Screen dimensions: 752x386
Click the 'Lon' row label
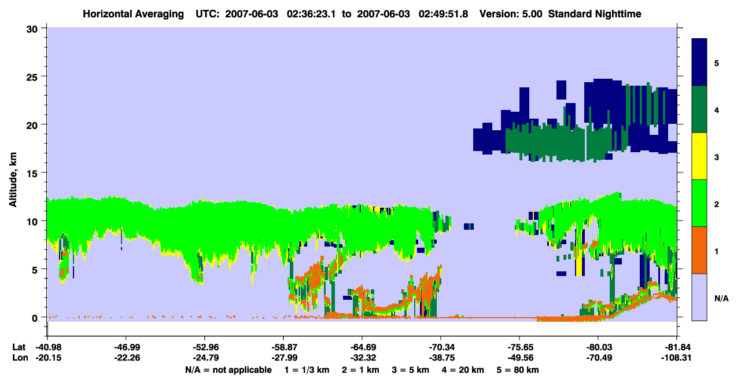(x=19, y=358)
